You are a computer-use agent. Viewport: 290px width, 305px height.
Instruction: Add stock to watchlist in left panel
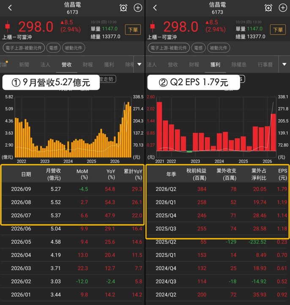(138, 8)
